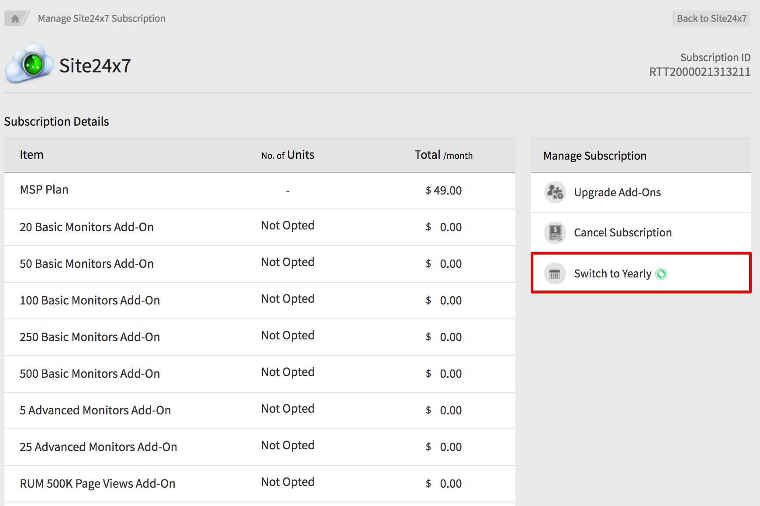
Task: Click the 25 Advanced Monitors Add-On item
Action: pyautogui.click(x=98, y=447)
